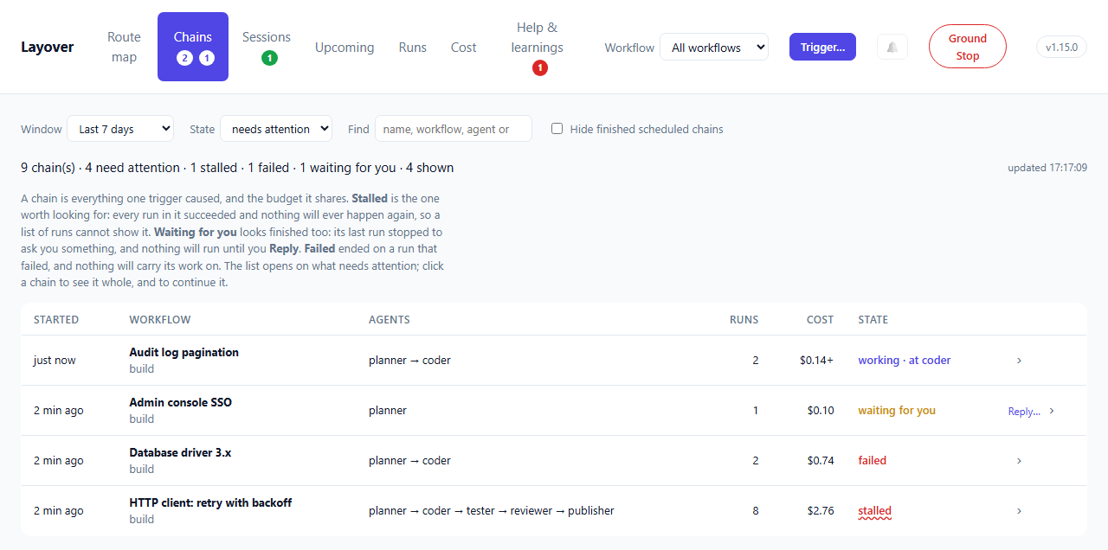Click the working · at coder state
The width and height of the screenshot is (1108, 550).
(x=905, y=361)
